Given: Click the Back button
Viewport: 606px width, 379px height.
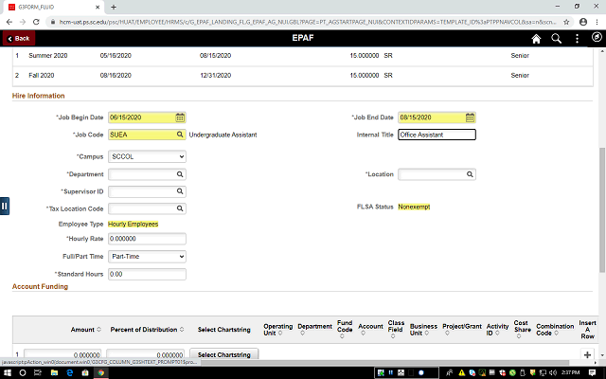Looking at the screenshot, I should [19, 38].
